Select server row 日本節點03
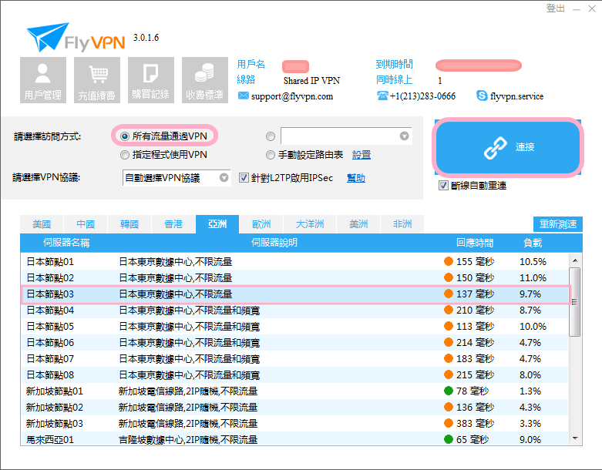Screen dimensions: 602x470 pos(294,294)
